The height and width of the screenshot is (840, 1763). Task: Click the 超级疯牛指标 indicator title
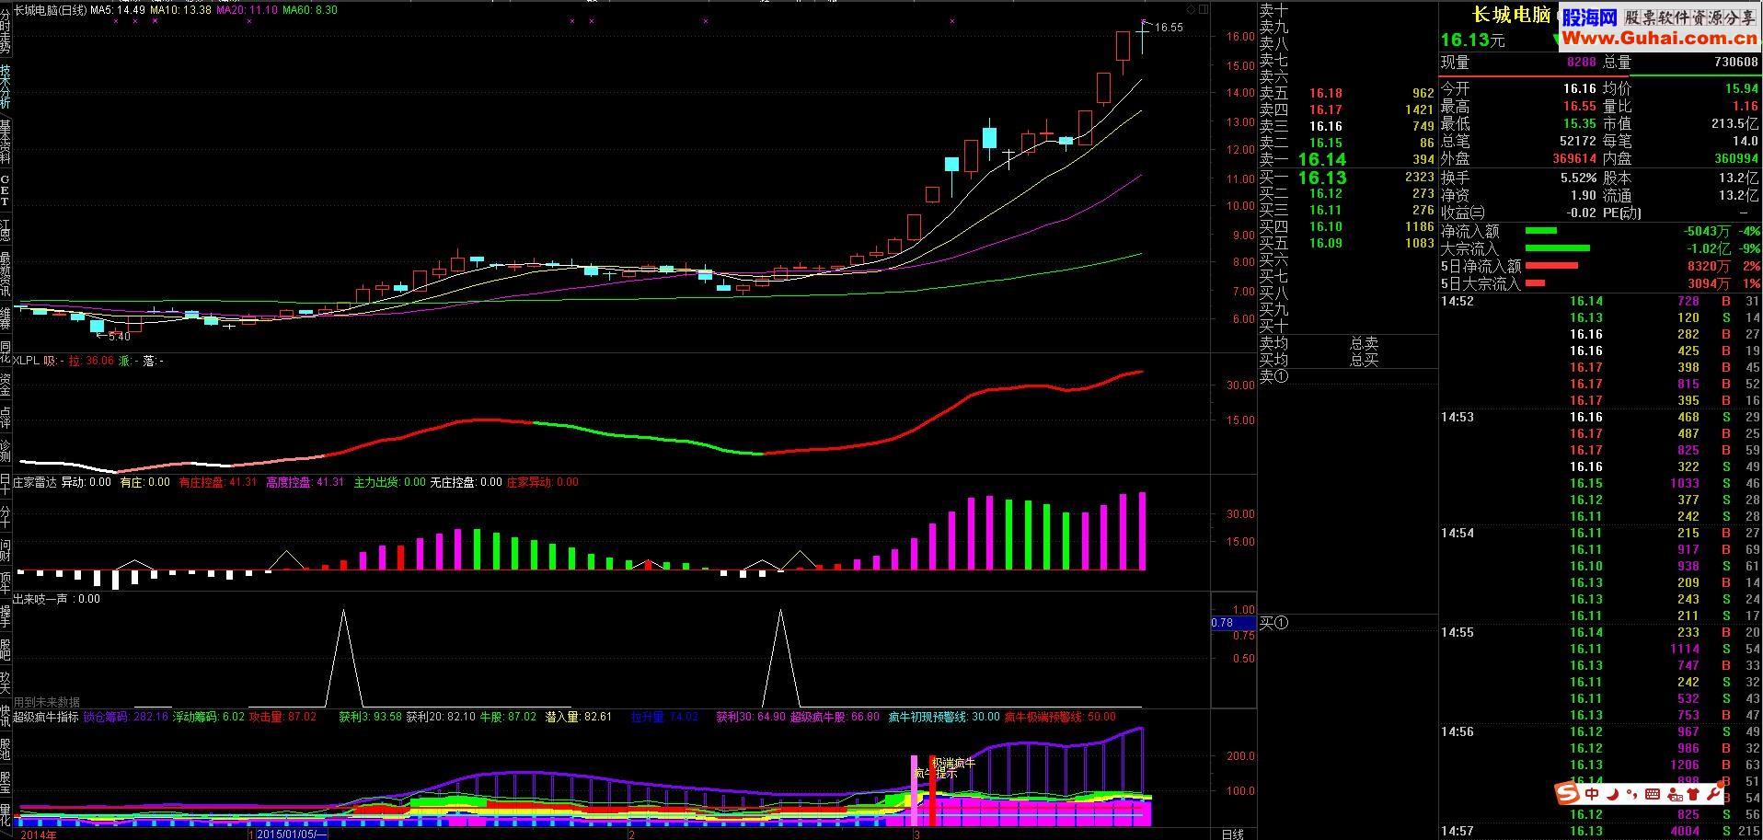(45, 717)
